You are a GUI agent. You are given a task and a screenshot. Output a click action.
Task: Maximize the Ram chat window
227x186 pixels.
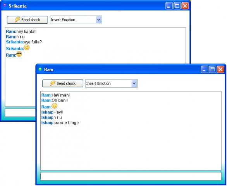click(212, 69)
